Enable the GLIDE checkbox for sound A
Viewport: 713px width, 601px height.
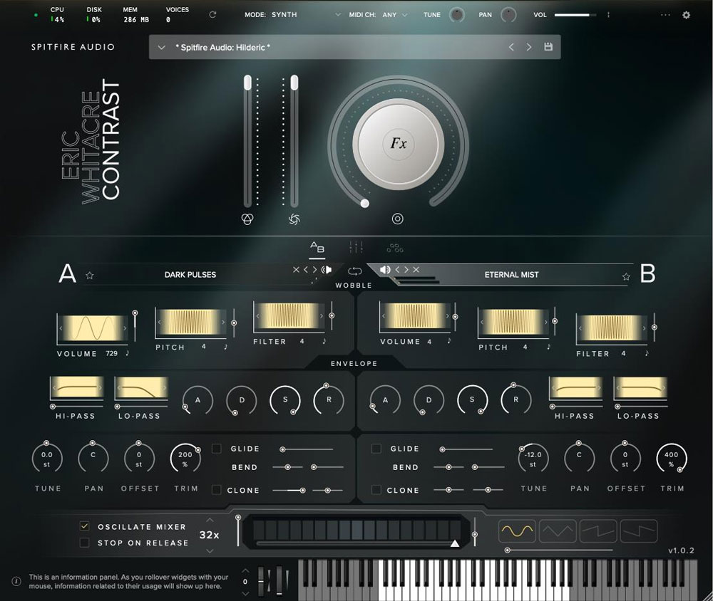click(217, 449)
